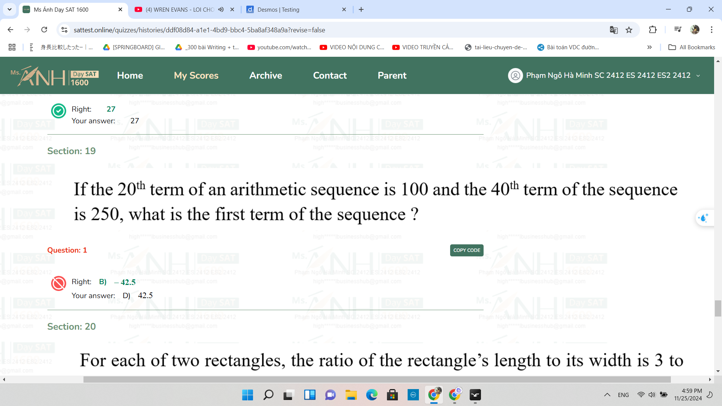This screenshot has height=406, width=722.
Task: Open the All Bookmarks folder
Action: tap(692, 47)
